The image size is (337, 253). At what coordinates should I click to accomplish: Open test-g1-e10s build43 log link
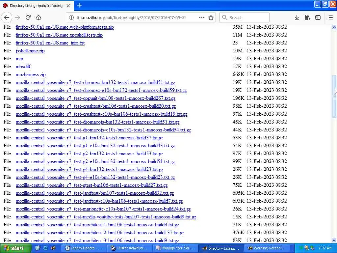tap(95, 146)
